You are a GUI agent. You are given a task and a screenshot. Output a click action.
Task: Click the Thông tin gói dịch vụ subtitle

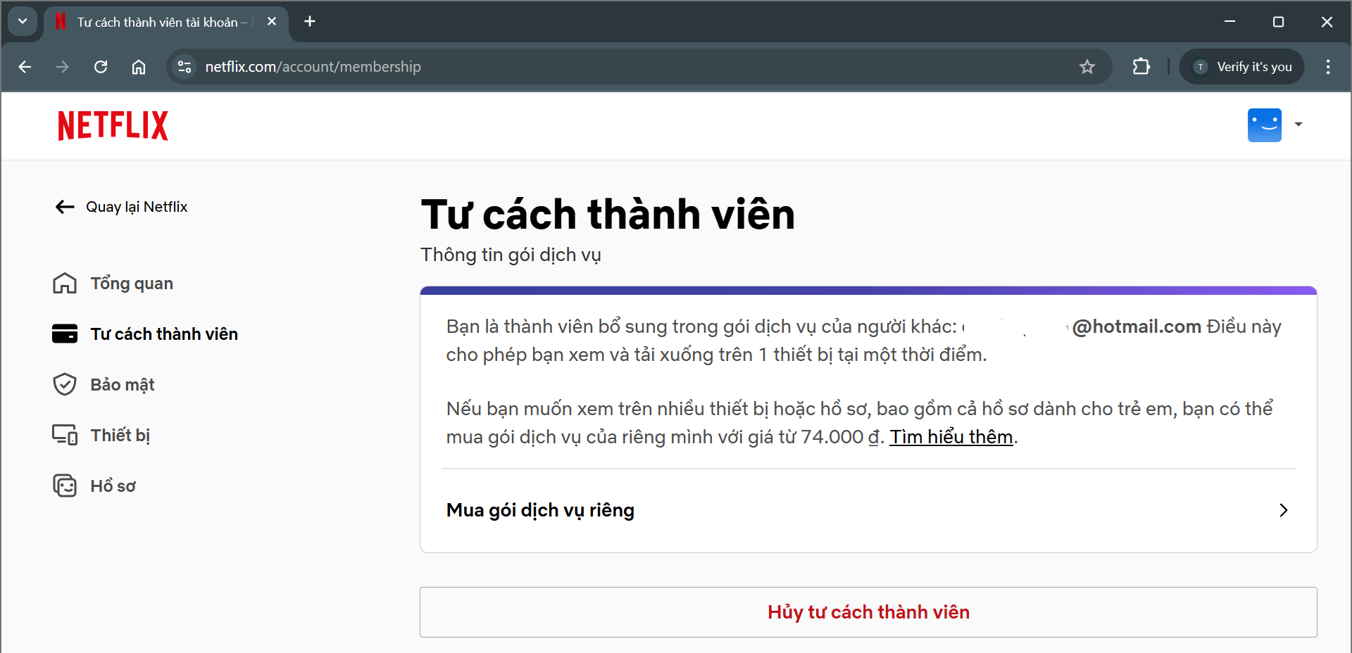(x=511, y=255)
